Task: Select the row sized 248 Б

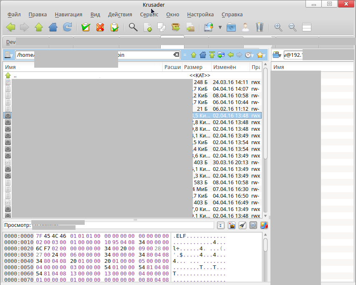Action: point(132,82)
